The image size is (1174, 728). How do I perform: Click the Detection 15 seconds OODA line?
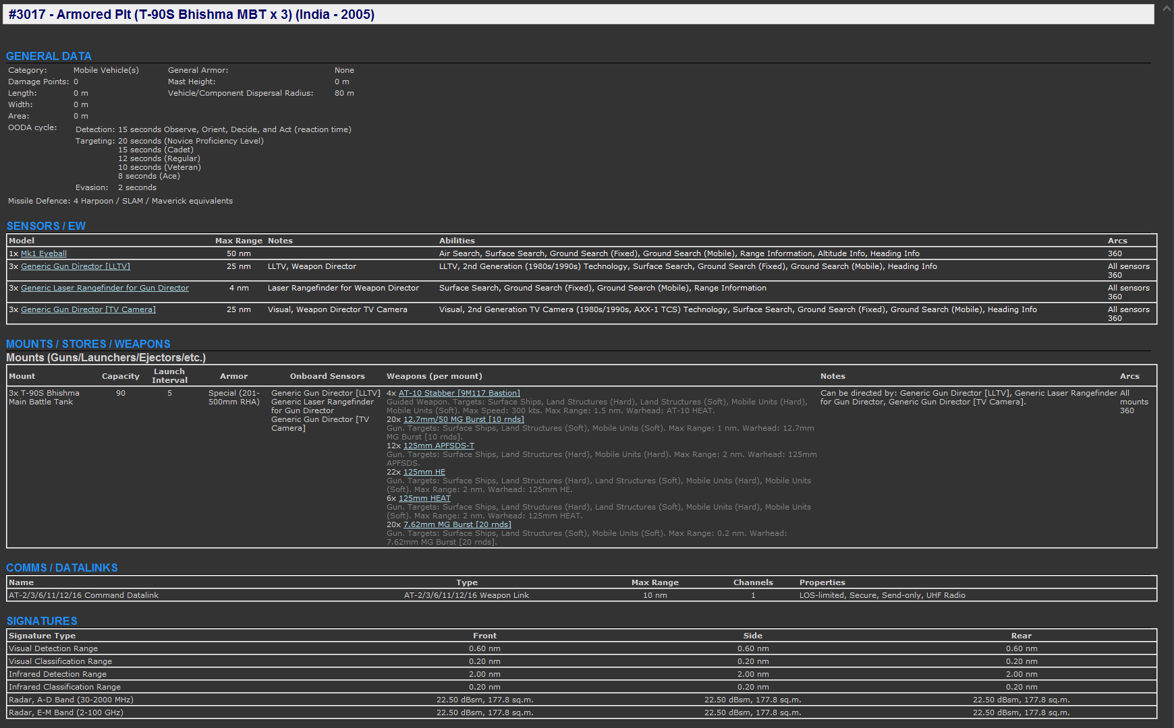click(x=213, y=129)
